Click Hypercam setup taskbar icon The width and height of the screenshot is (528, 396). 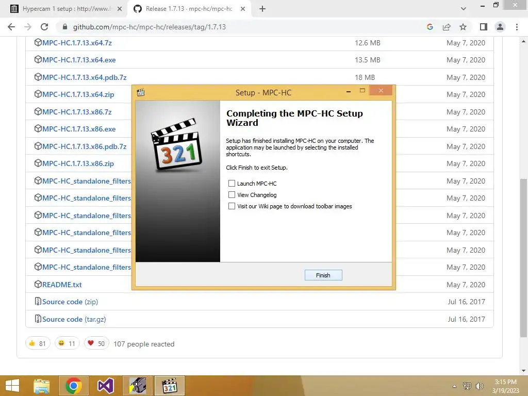pyautogui.click(x=138, y=386)
